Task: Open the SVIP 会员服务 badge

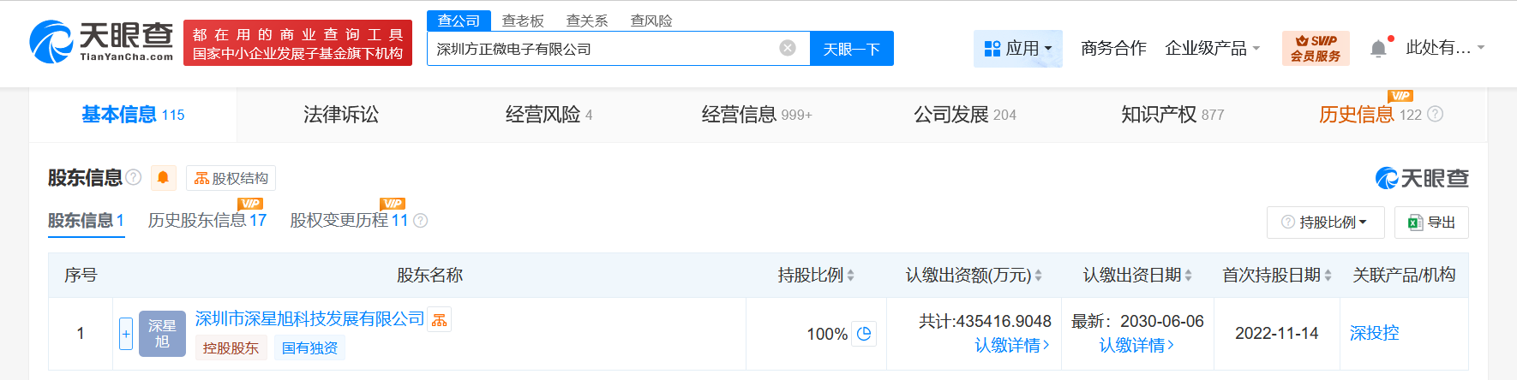Action: tap(1316, 49)
